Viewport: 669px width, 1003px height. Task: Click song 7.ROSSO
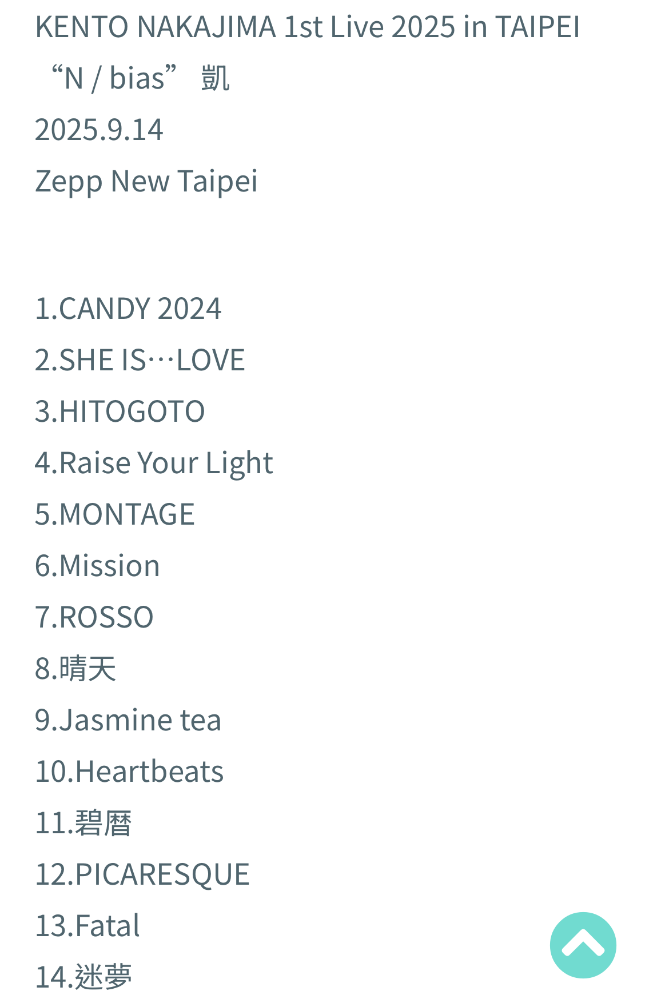(x=94, y=617)
